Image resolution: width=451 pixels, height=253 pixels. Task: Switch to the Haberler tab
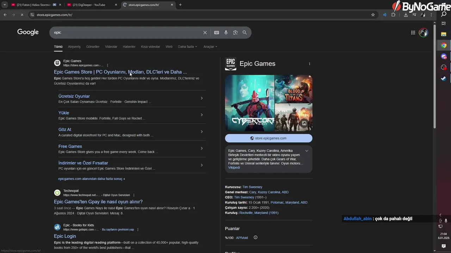click(129, 47)
